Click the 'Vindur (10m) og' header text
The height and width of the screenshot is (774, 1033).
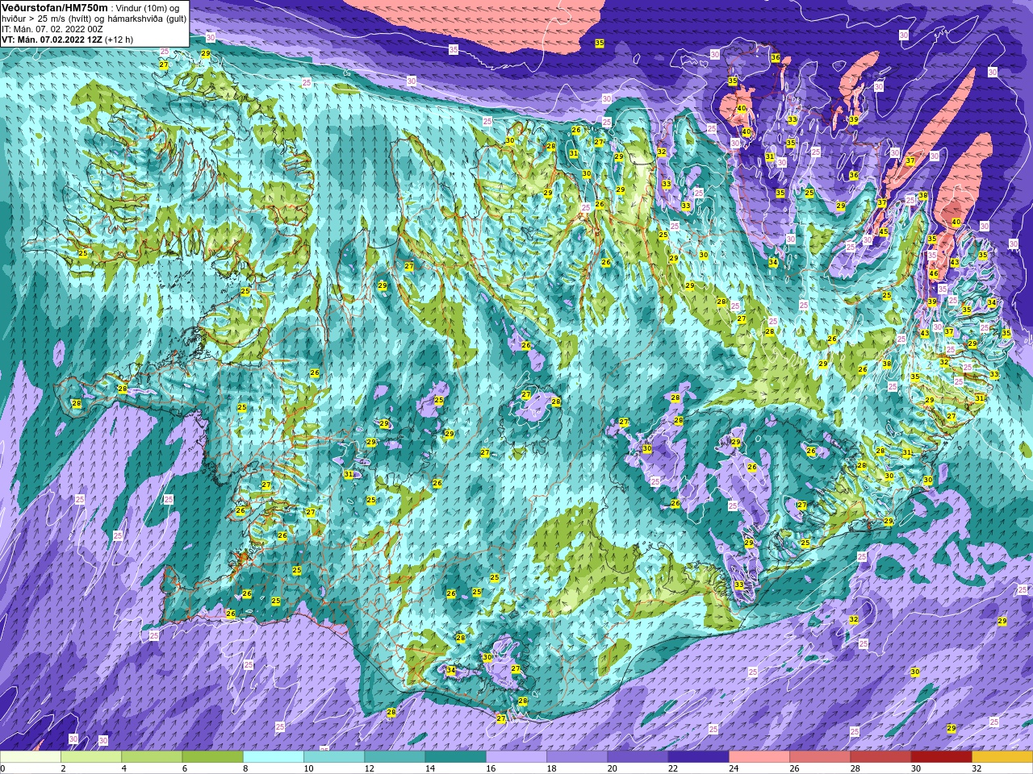[x=148, y=7]
